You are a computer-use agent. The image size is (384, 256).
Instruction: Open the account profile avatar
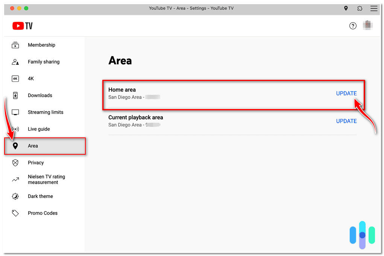[367, 25]
